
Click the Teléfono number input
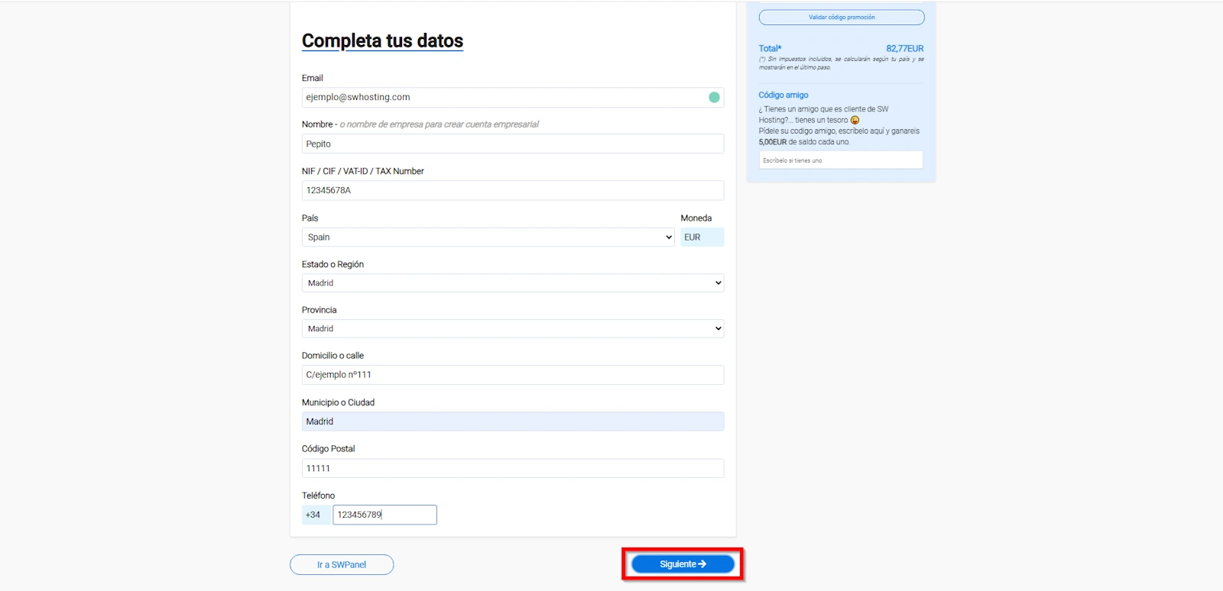click(384, 515)
